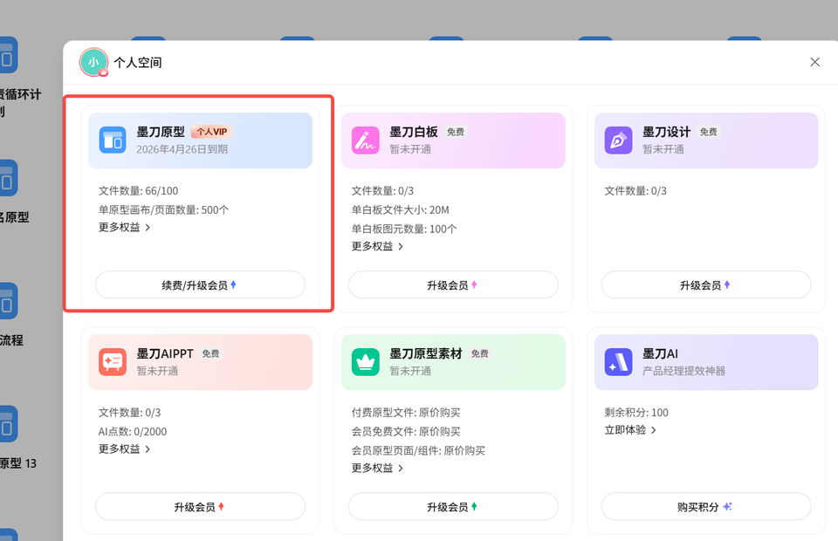
Task: Close the 个人空间 dialog
Action: point(814,62)
